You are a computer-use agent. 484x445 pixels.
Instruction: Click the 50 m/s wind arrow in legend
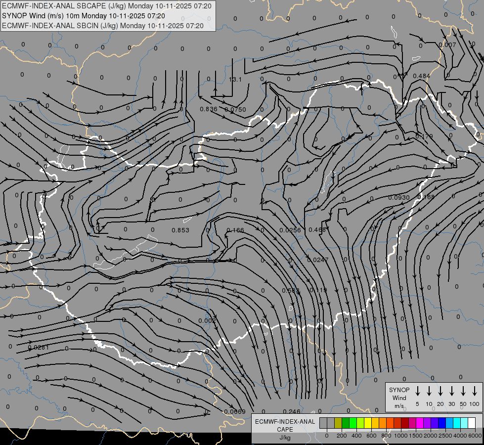click(x=463, y=391)
